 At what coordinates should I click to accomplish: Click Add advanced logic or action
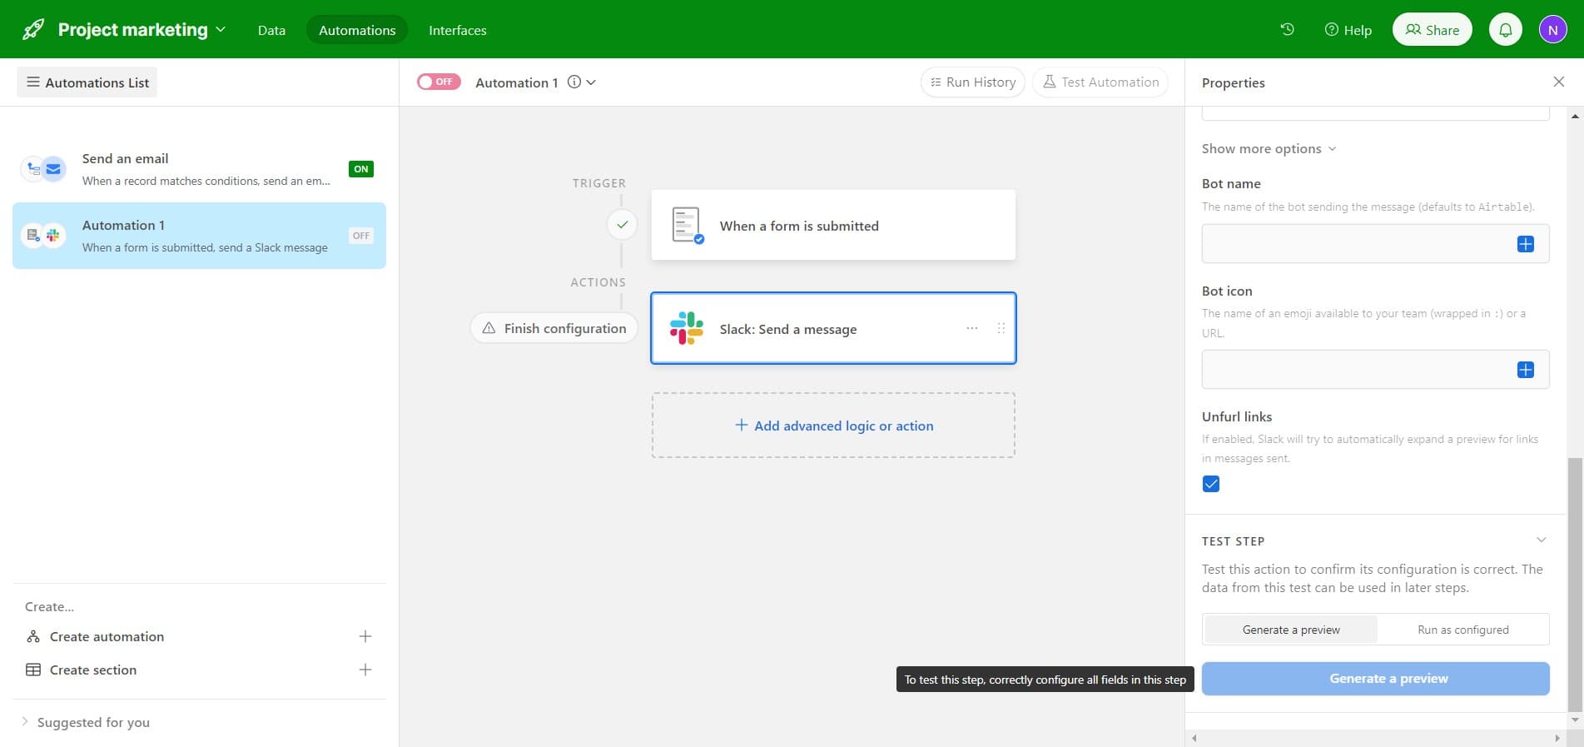(x=833, y=426)
